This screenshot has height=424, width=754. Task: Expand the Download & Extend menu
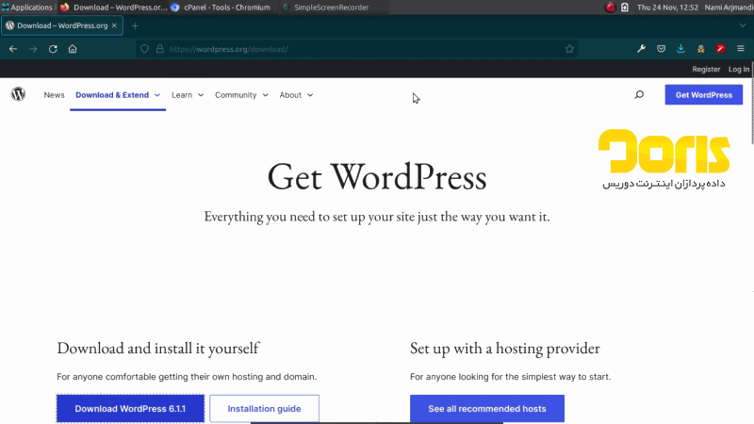(118, 95)
